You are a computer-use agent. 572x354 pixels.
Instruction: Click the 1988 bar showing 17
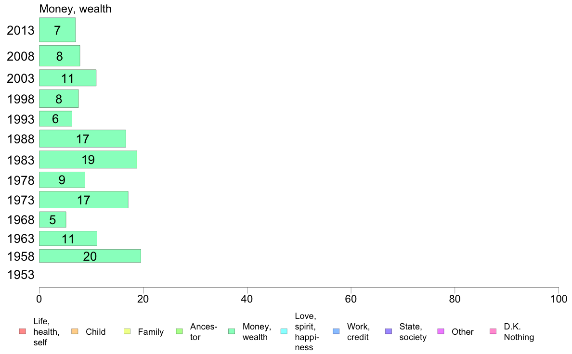82,139
